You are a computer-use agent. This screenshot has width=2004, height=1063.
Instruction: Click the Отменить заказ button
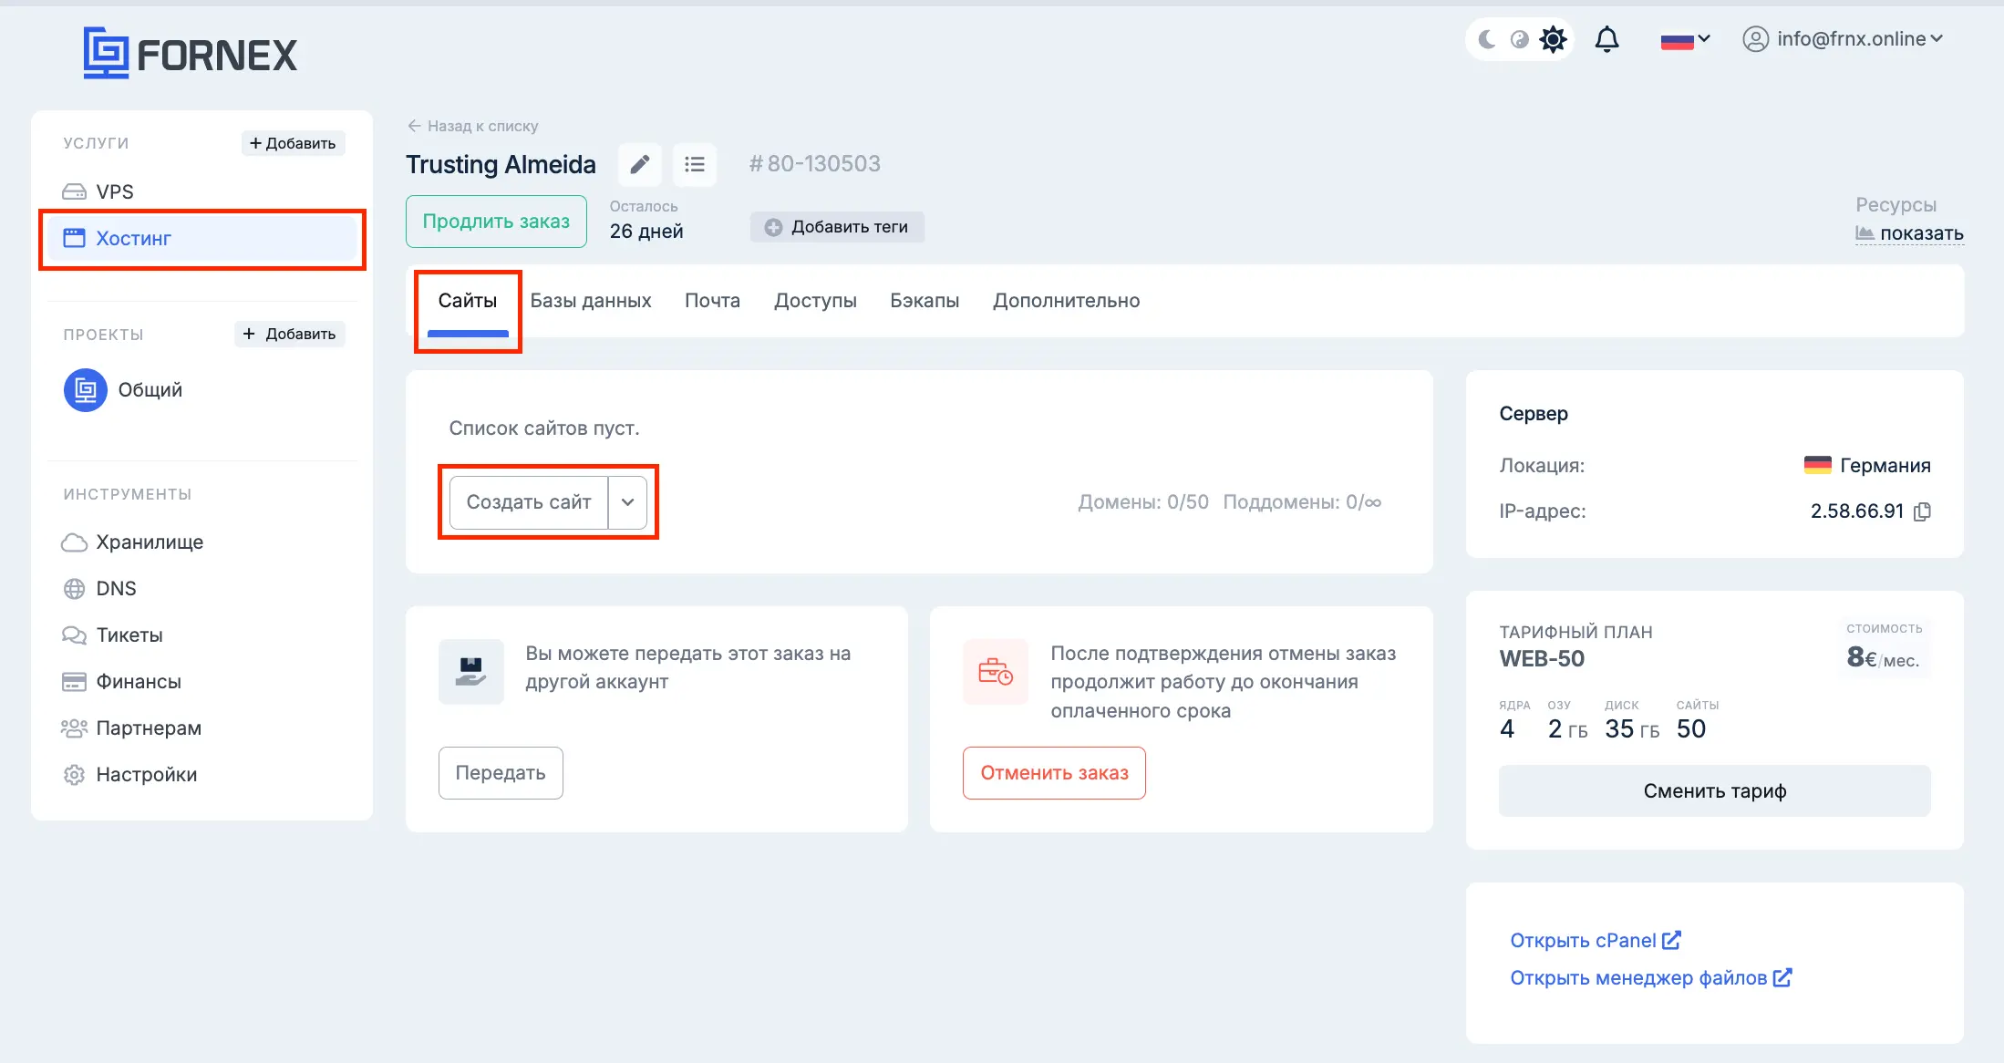(1054, 773)
